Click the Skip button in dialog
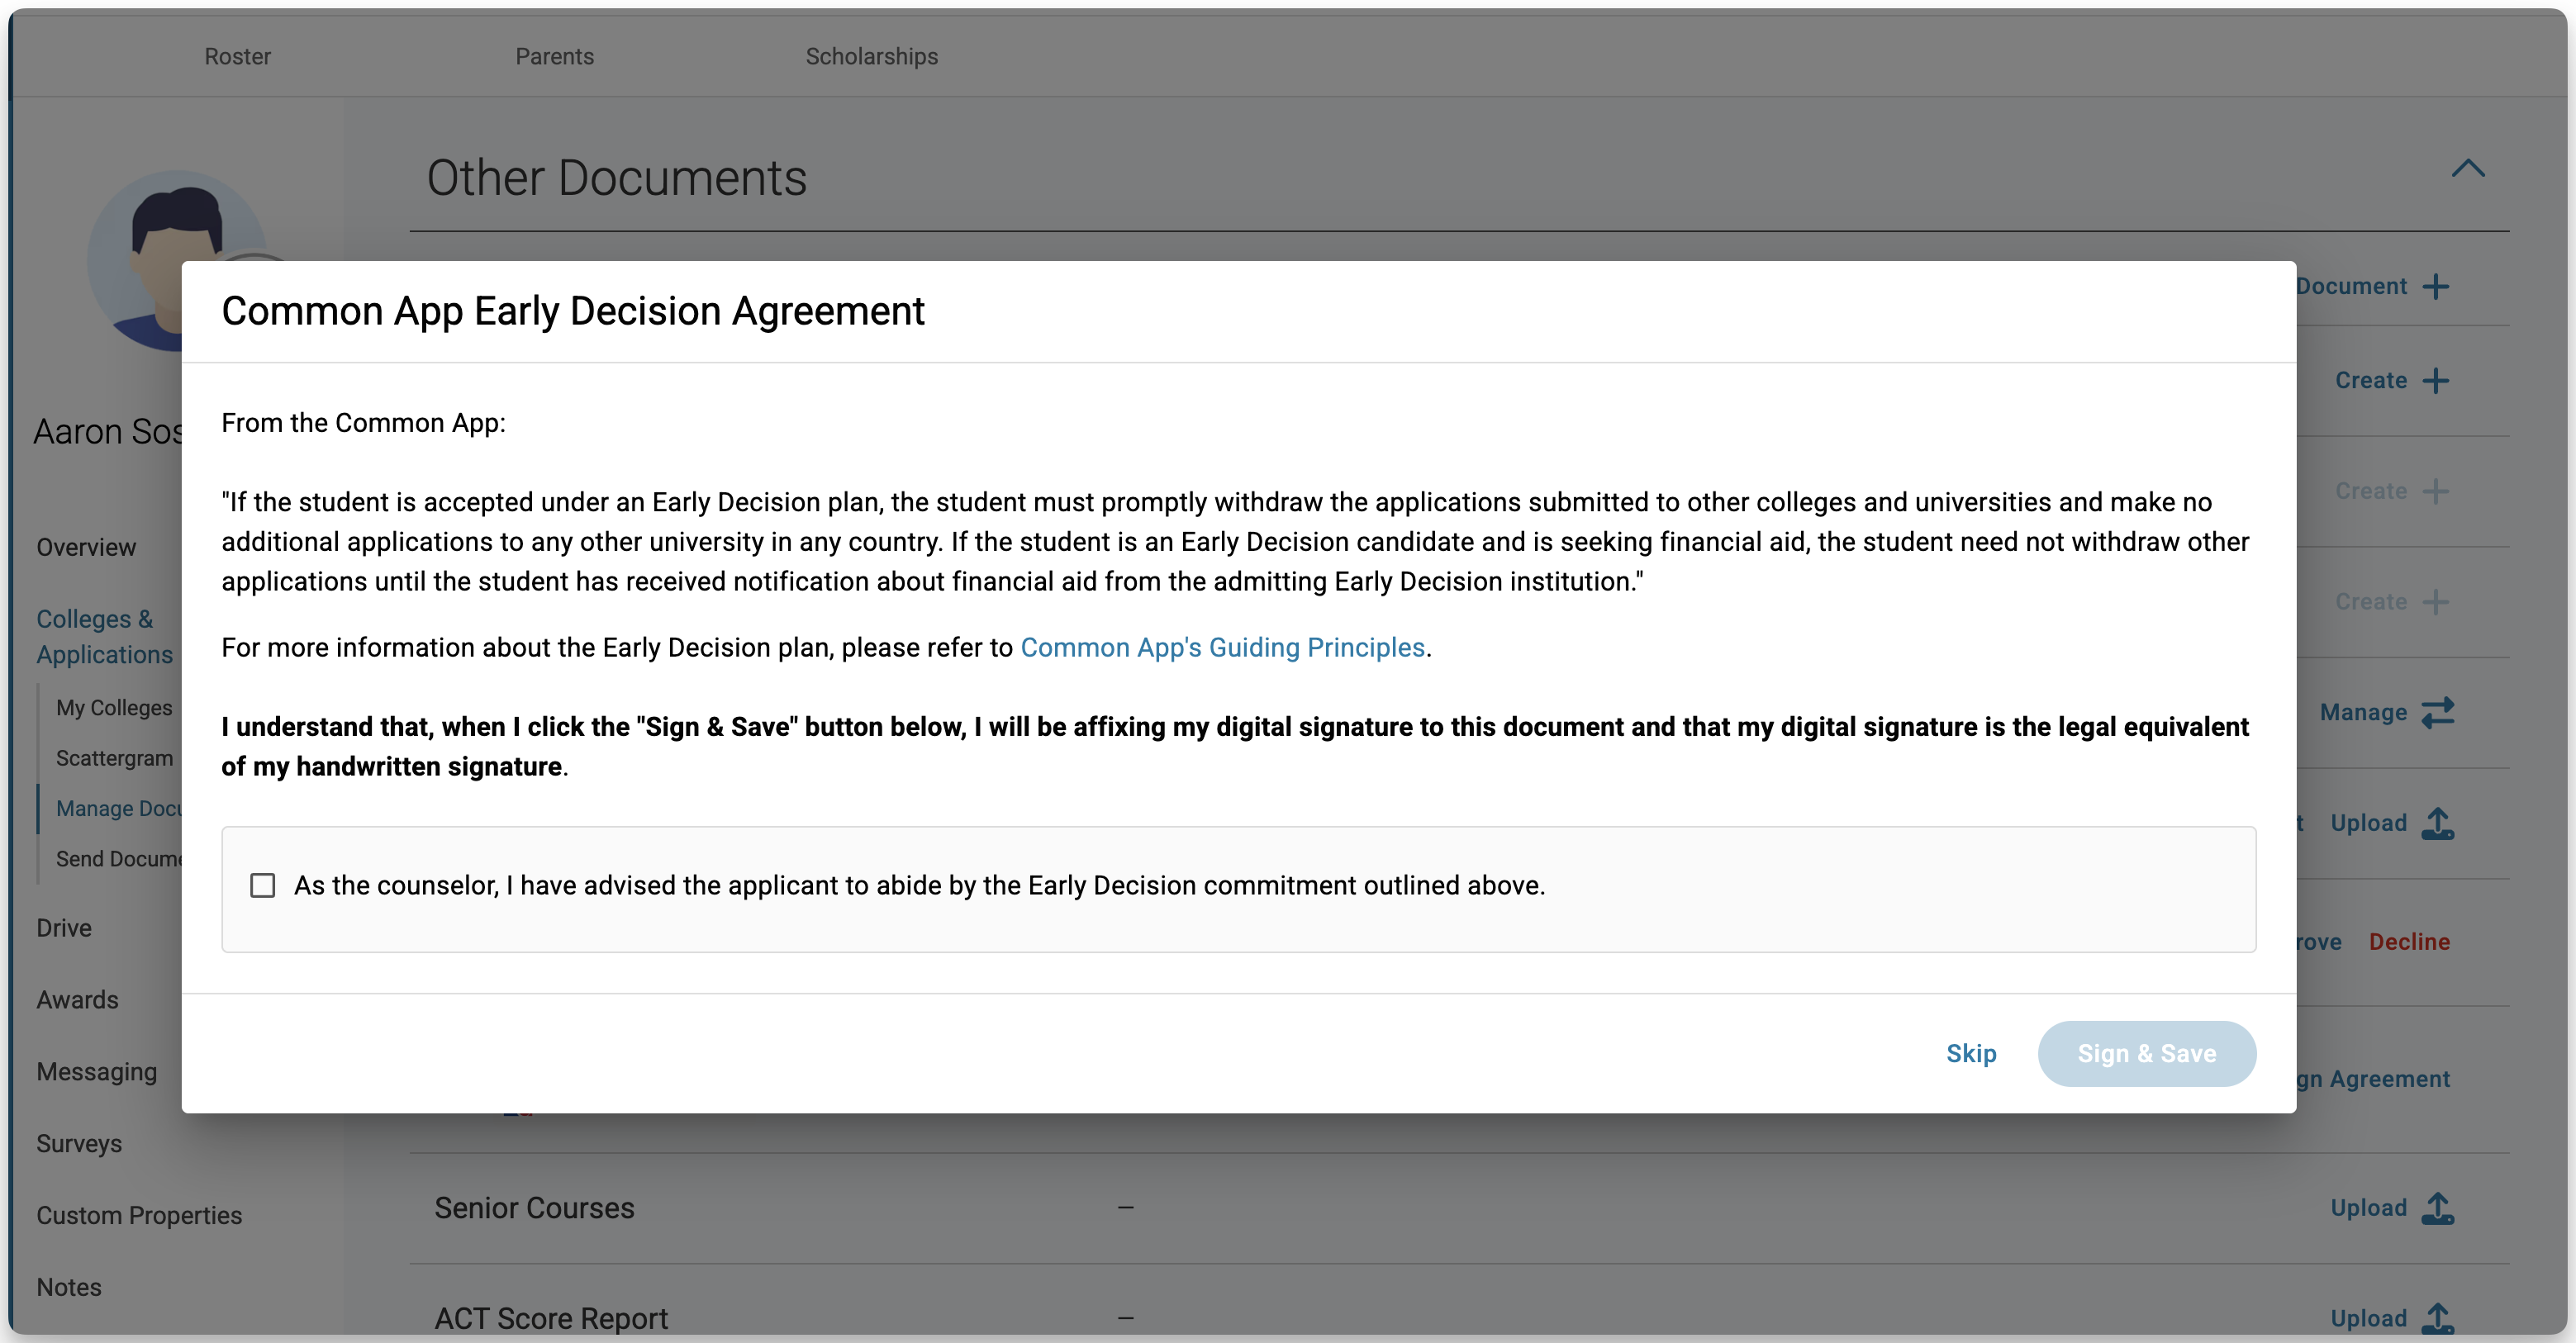The height and width of the screenshot is (1343, 2576). 1971,1053
